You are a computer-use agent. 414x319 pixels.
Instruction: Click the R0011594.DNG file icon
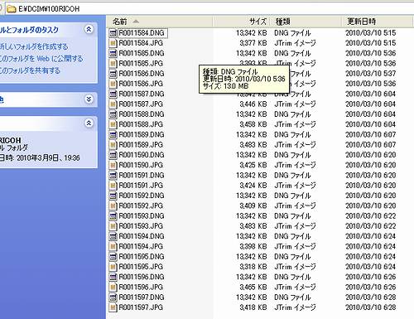click(113, 236)
